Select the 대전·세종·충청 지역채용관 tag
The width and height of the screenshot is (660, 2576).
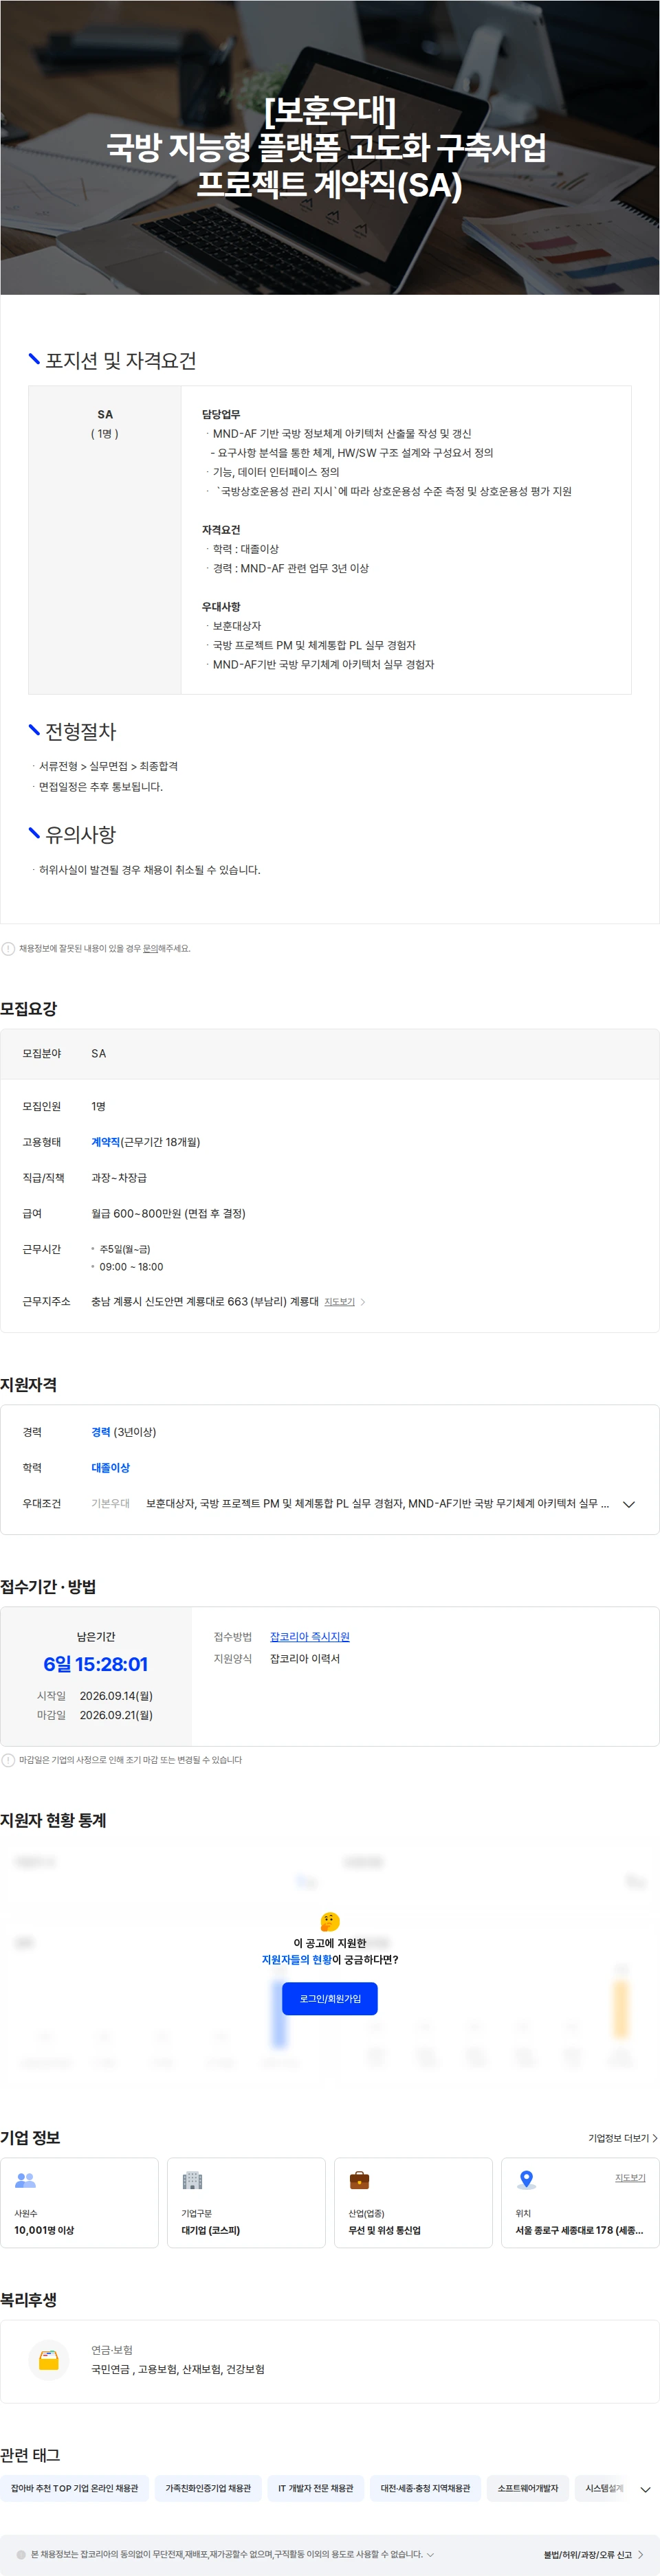tap(425, 2489)
